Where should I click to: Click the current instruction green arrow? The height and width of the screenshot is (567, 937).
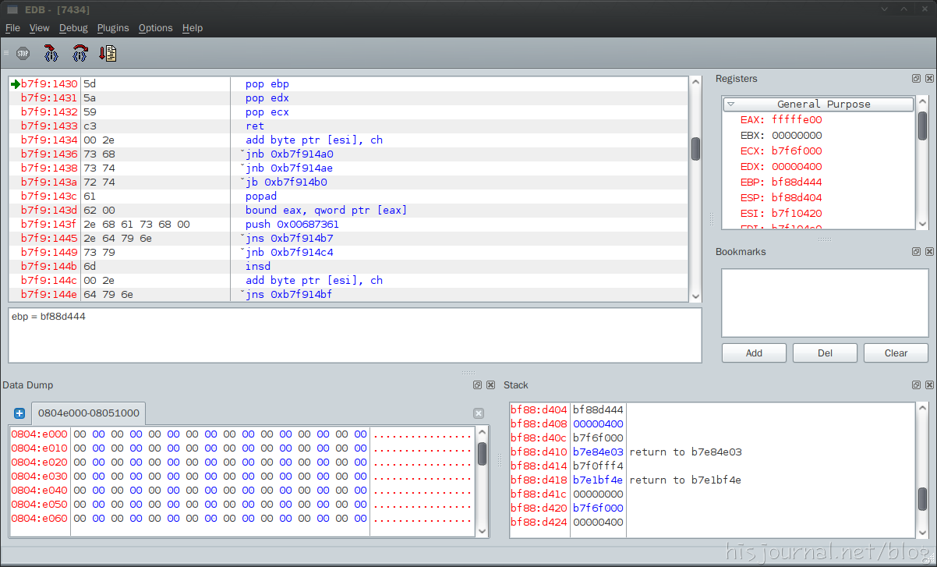tap(16, 84)
